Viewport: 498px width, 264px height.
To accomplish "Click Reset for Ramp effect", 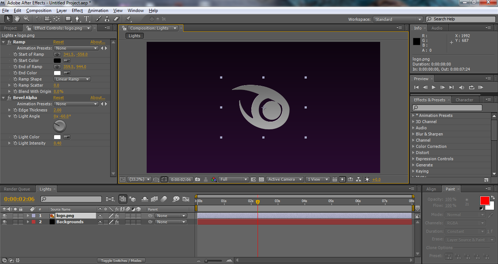I will pyautogui.click(x=58, y=42).
